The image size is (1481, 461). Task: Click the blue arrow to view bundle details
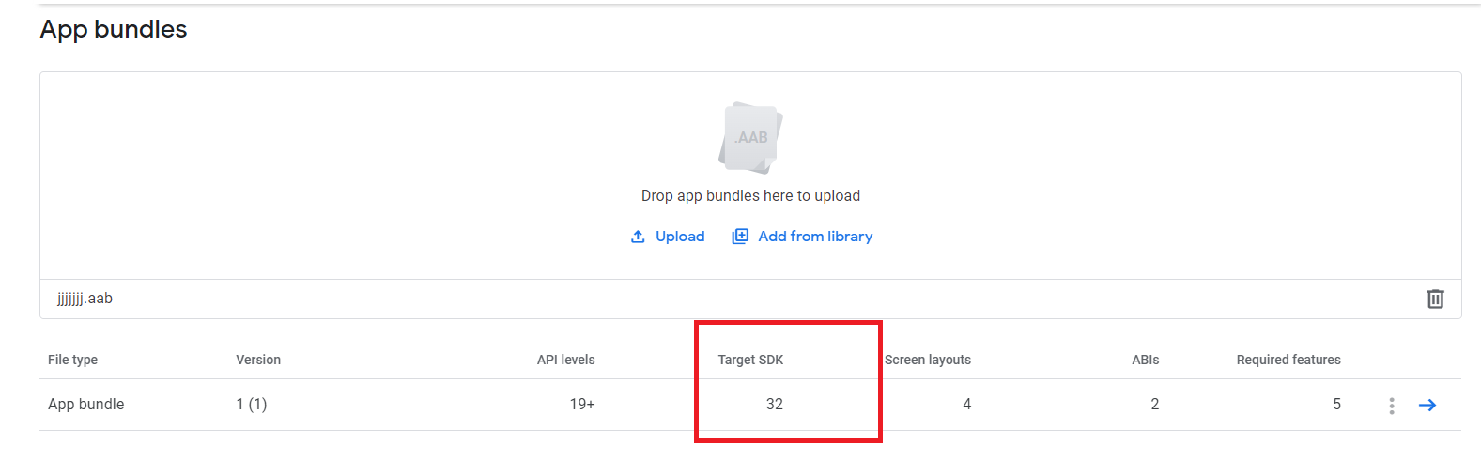coord(1427,406)
